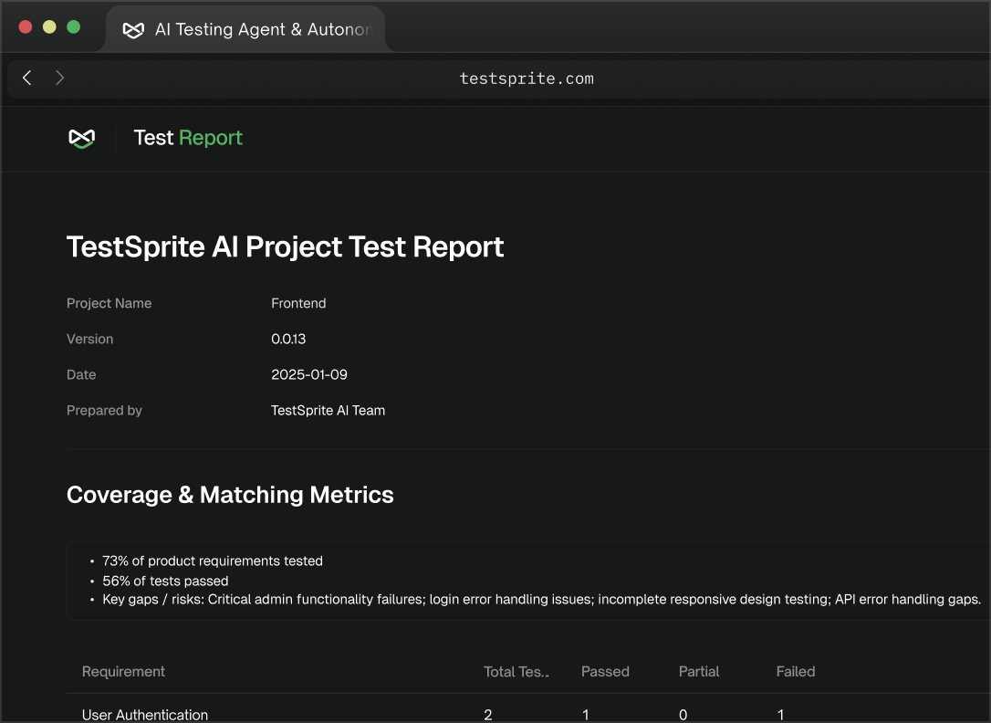The height and width of the screenshot is (723, 991).
Task: Click the Date label
Action: pyautogui.click(x=81, y=375)
